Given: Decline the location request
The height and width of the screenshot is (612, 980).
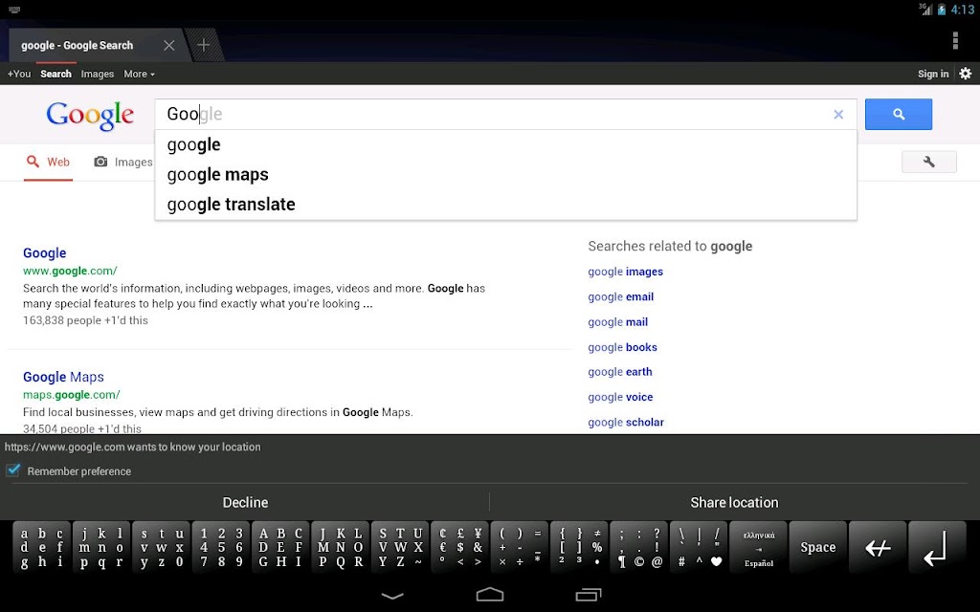Looking at the screenshot, I should click(x=245, y=502).
